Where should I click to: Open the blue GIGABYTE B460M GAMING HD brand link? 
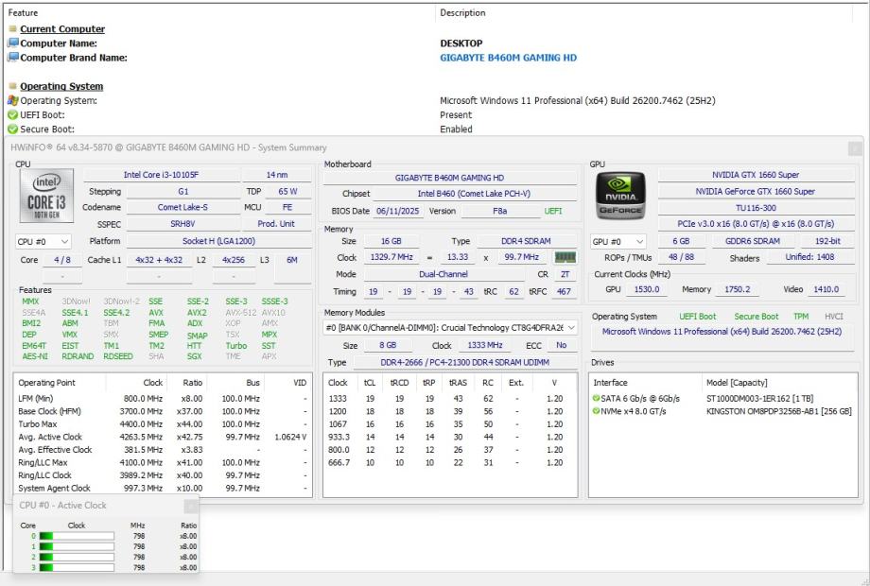(x=508, y=58)
